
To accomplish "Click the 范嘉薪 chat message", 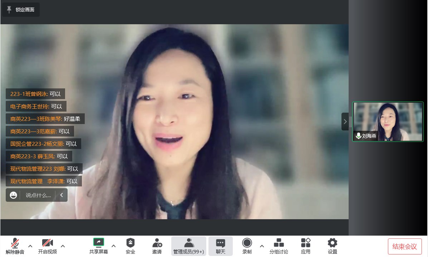I will click(x=40, y=132).
